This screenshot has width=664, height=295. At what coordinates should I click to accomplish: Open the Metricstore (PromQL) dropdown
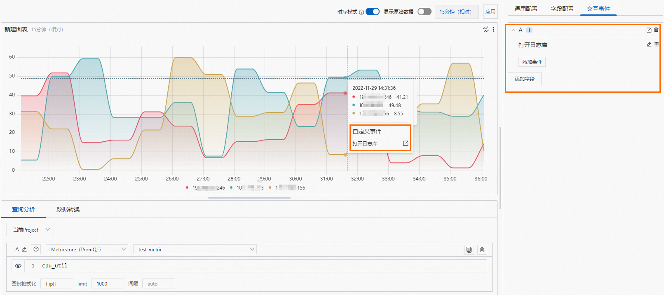pos(87,249)
